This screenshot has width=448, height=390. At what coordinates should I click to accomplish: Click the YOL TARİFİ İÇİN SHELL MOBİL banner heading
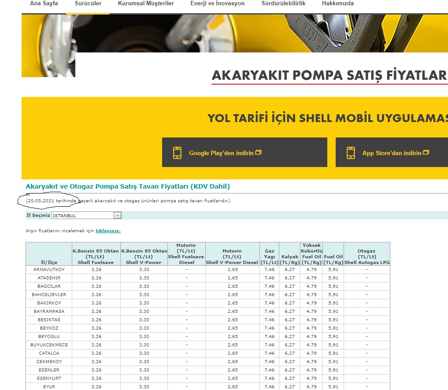coord(328,118)
